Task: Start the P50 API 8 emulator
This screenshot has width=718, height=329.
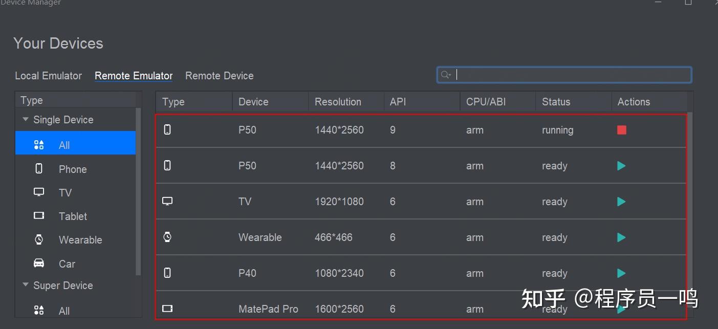Action: coord(621,166)
